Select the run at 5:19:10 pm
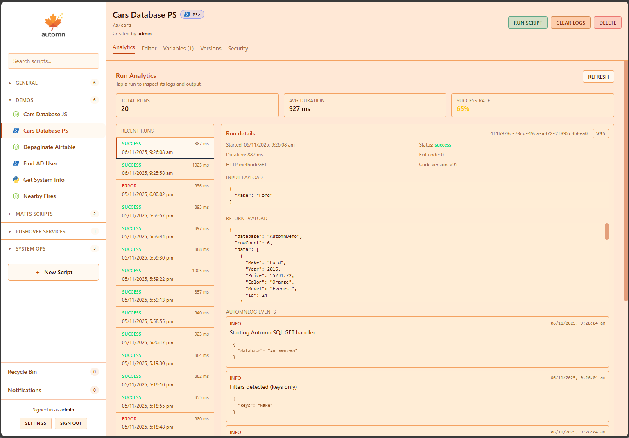 [x=165, y=380]
